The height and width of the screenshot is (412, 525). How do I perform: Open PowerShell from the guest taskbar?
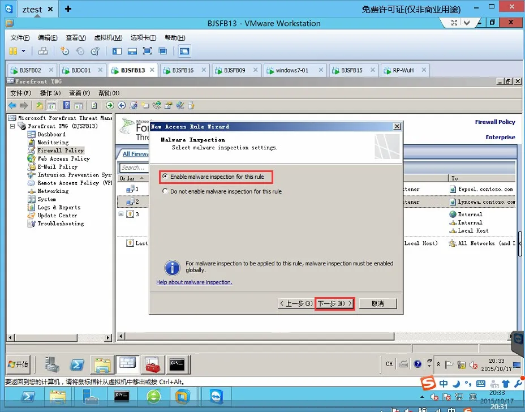pos(77,364)
